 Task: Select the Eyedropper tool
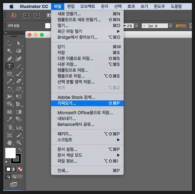10,119
